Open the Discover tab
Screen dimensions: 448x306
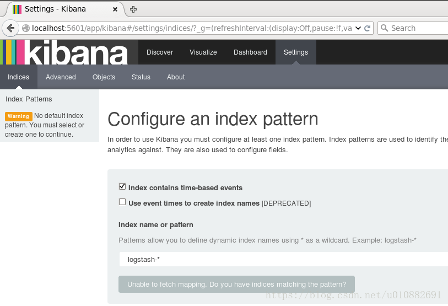click(x=160, y=52)
